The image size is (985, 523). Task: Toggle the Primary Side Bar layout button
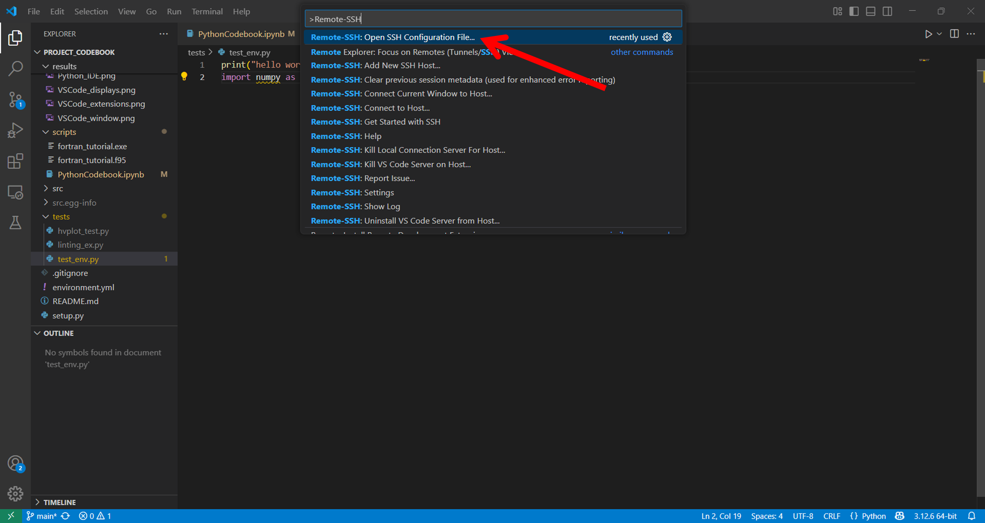tap(854, 11)
